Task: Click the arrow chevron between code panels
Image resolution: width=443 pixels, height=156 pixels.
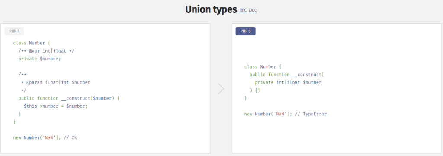Action: point(221,88)
